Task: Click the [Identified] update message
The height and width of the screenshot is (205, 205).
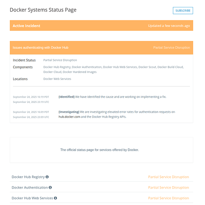Action: point(113,97)
